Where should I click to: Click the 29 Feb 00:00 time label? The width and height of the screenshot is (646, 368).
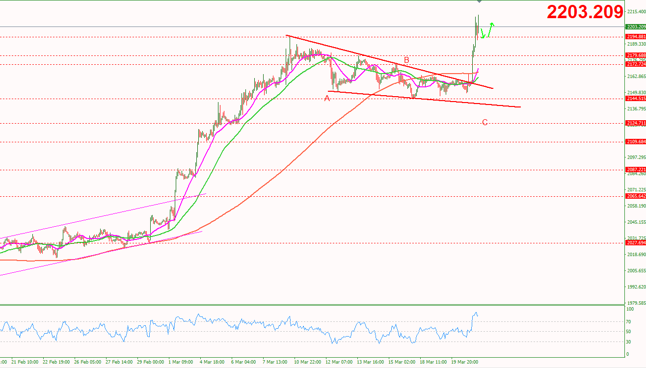150,362
